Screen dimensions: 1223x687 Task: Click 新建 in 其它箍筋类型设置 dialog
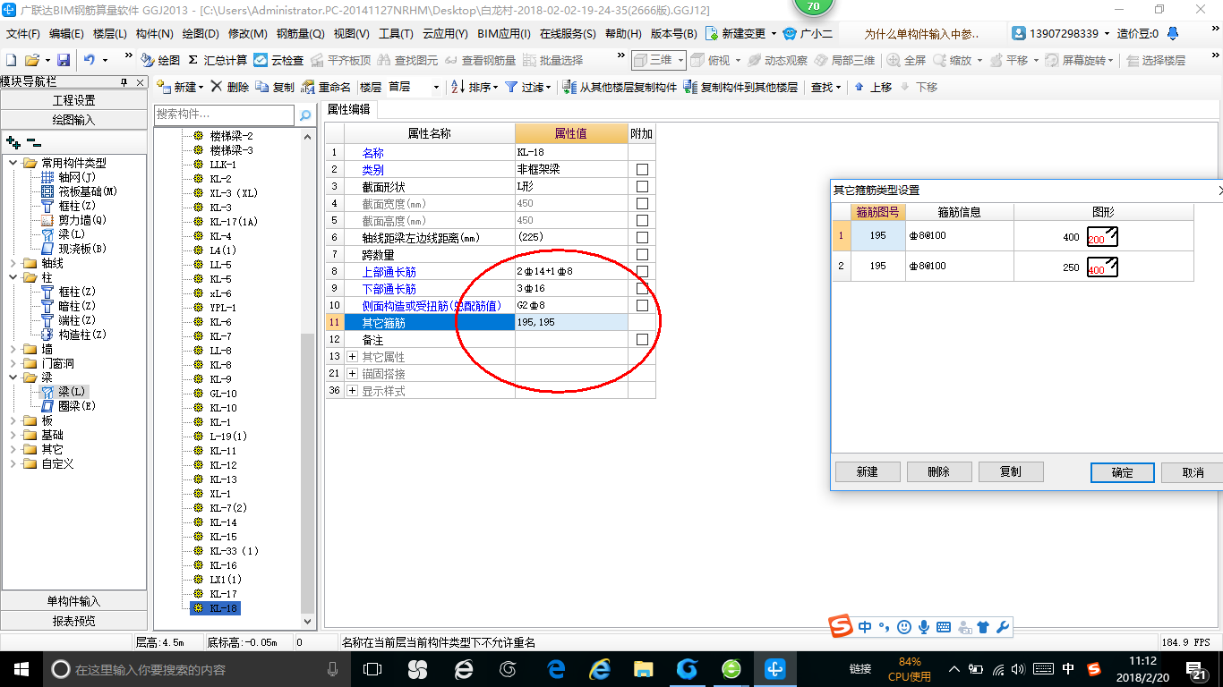point(867,471)
